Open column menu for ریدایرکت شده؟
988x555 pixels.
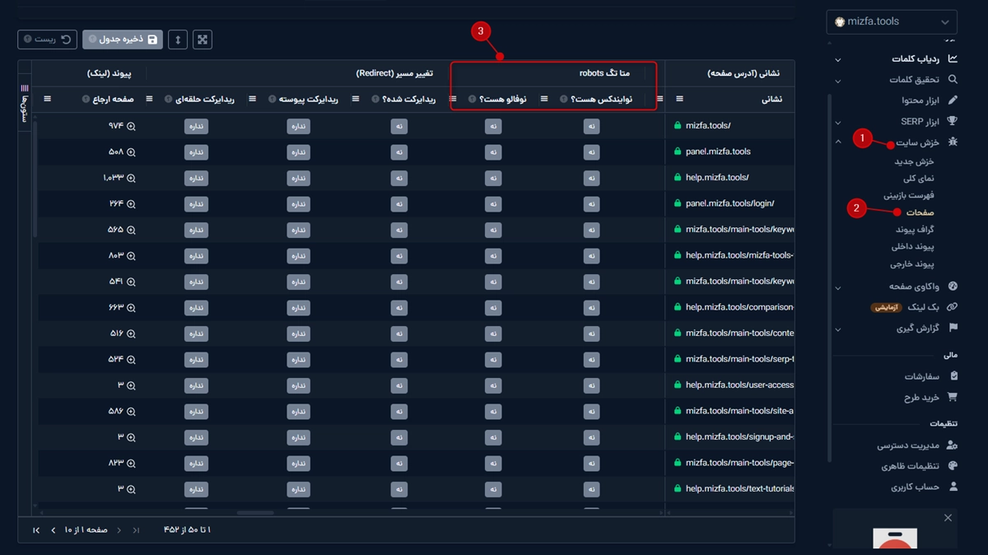[356, 99]
